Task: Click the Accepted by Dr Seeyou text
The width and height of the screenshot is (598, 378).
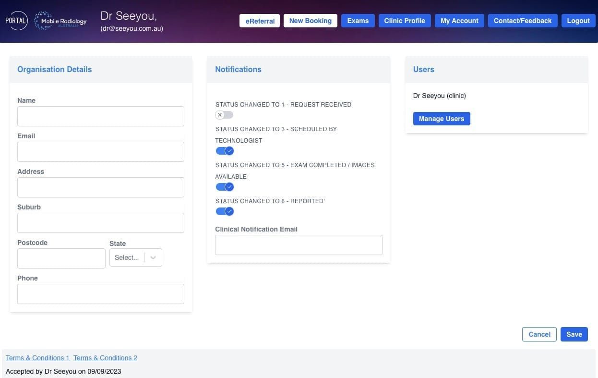Action: (63, 371)
